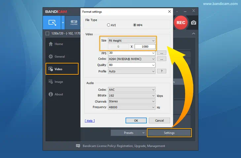Click the height field showing 1080
Image resolution: width=241 pixels, height=158 pixels.
pyautogui.click(x=145, y=47)
